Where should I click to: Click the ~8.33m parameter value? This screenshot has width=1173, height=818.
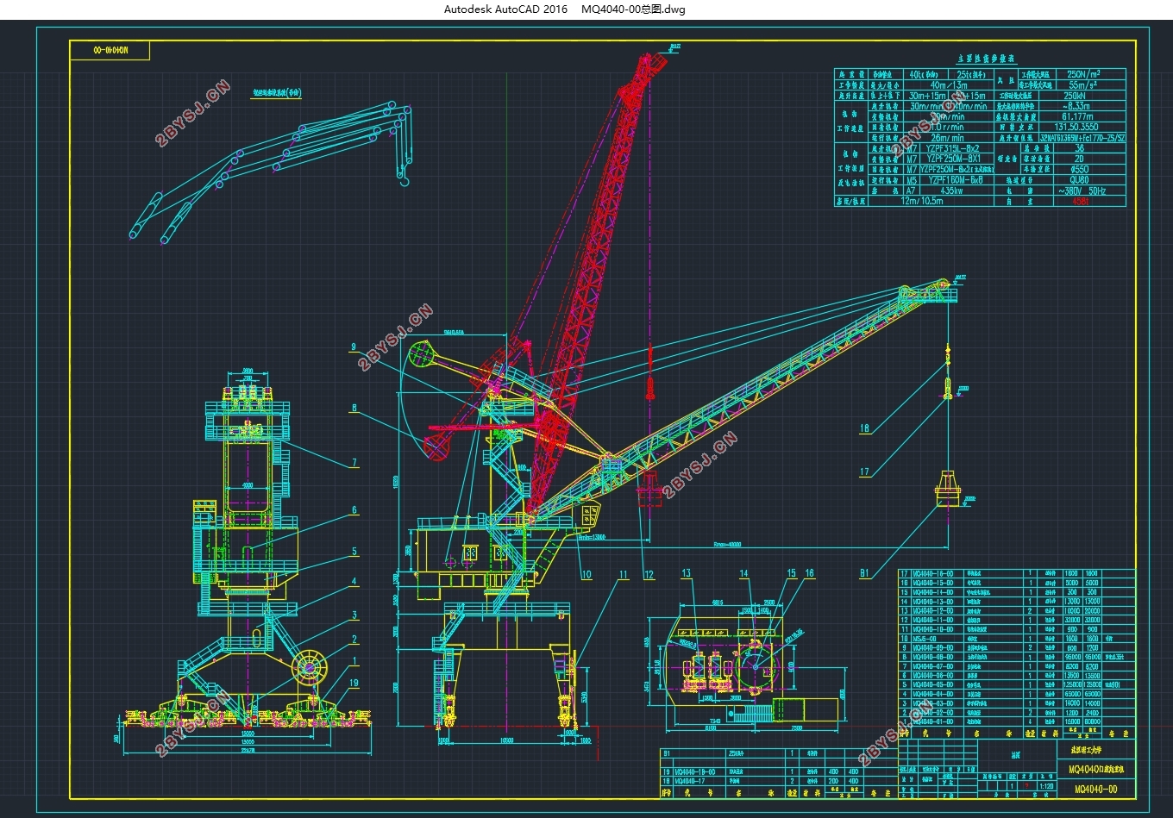point(1077,106)
